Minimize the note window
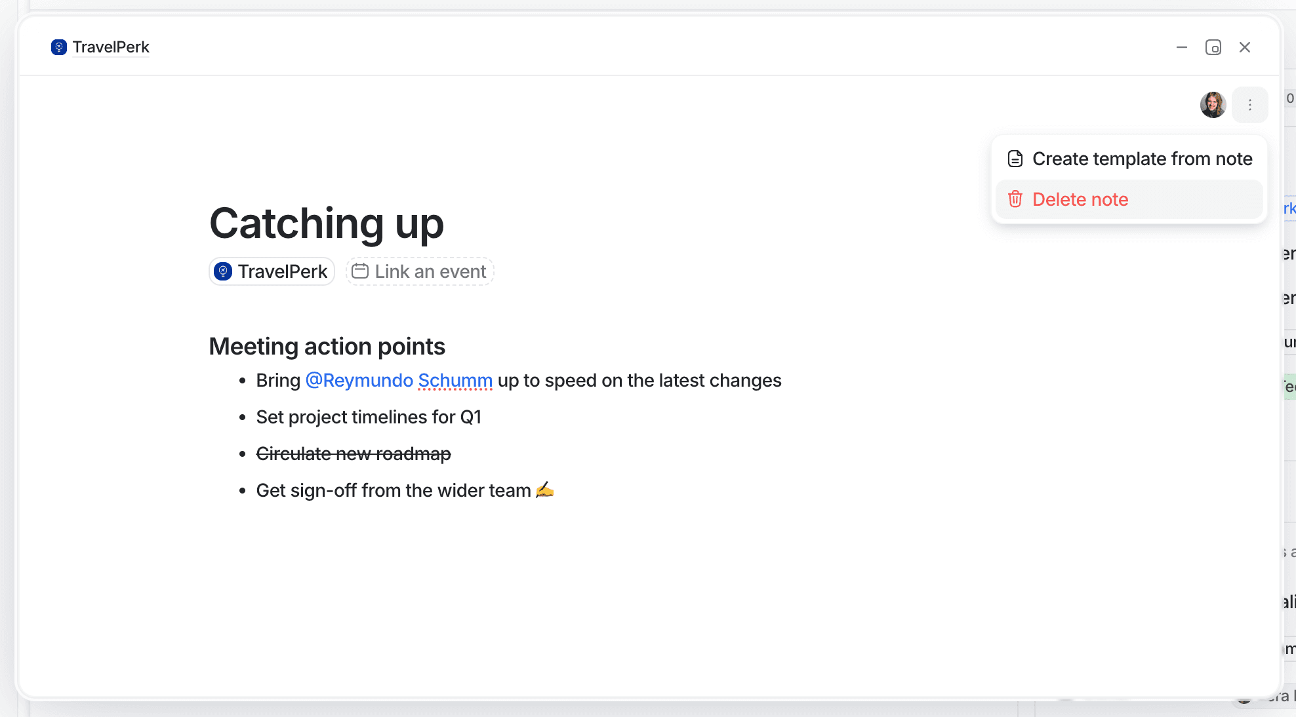Image resolution: width=1296 pixels, height=717 pixels. tap(1182, 47)
